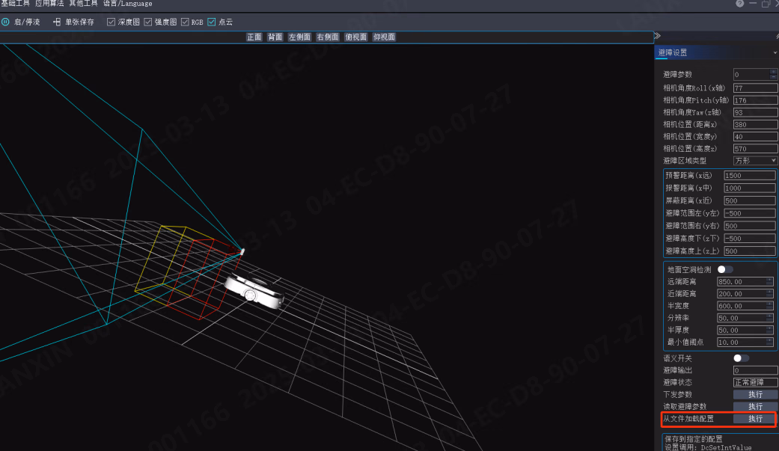Click the 相机角度Pitch(y轴) field
Viewport: 779px width, 451px height.
(755, 100)
